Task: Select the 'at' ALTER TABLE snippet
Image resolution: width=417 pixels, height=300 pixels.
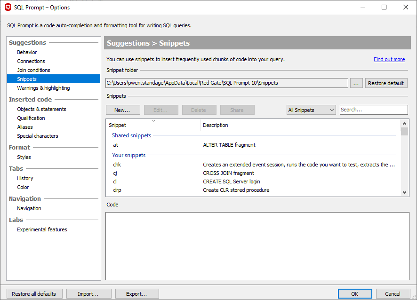Action: [x=253, y=145]
